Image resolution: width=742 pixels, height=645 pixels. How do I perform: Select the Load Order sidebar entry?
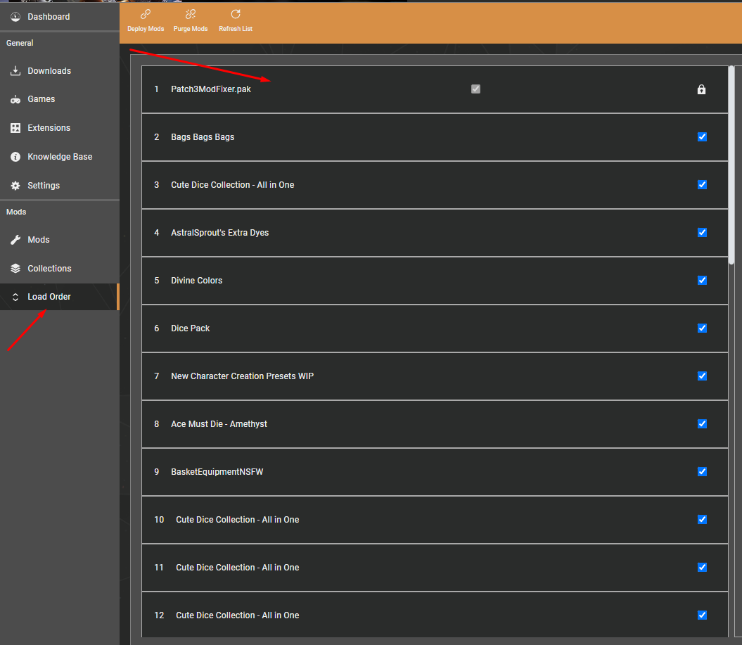(x=60, y=297)
